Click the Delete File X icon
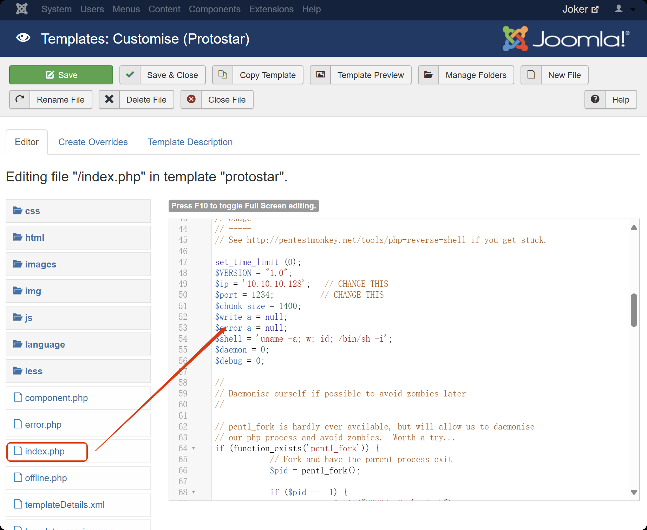 109,99
